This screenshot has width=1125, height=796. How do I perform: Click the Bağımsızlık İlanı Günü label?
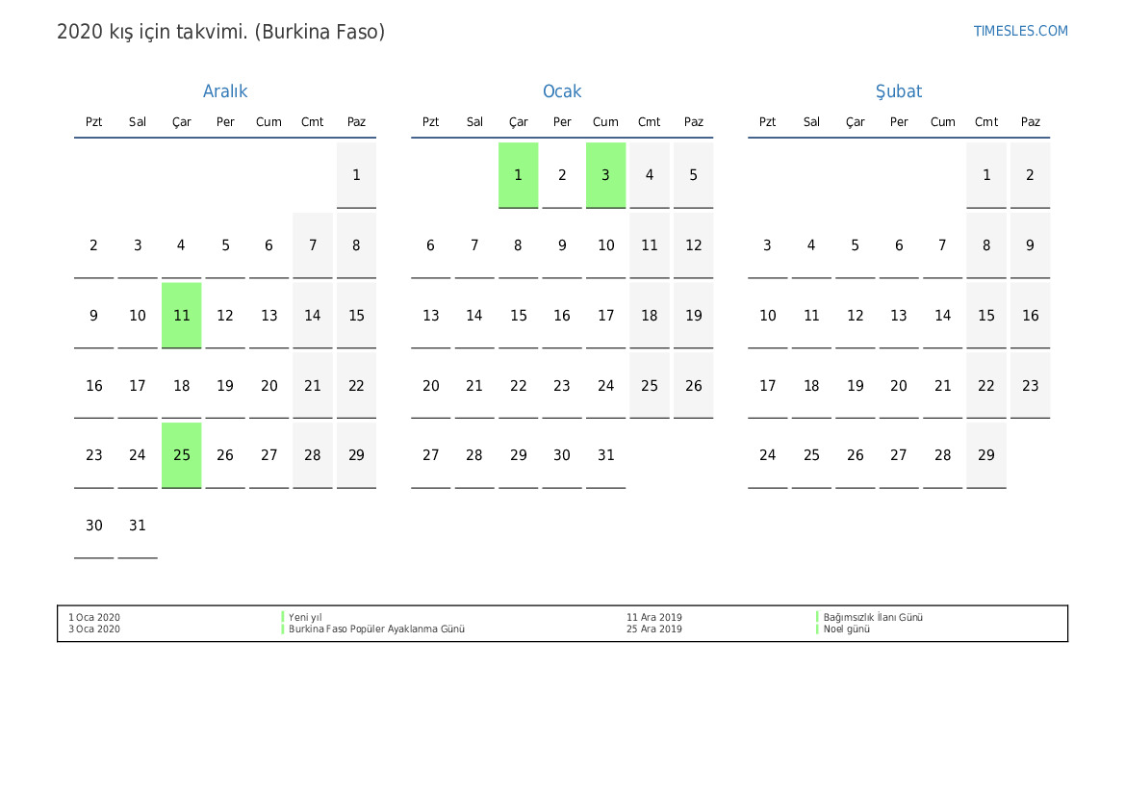(x=872, y=618)
